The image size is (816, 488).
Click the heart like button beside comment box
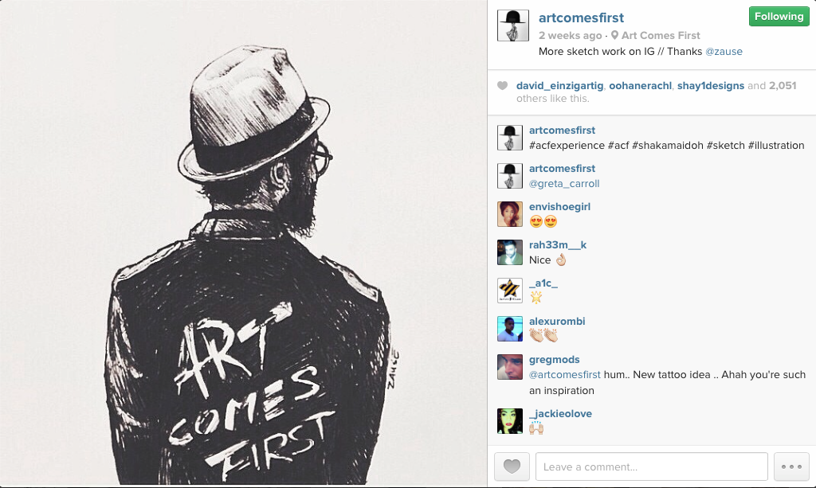tap(512, 467)
